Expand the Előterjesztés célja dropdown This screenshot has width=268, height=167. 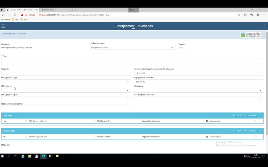[x=127, y=81]
